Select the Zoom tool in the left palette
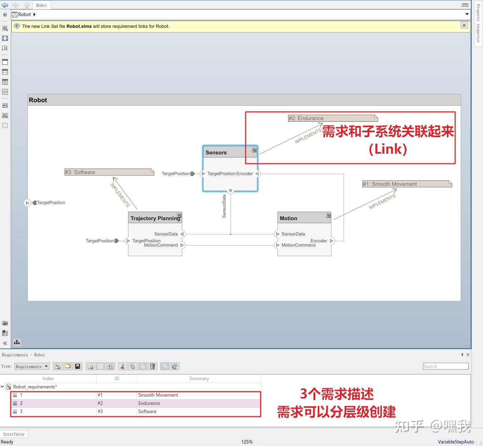This screenshot has height=446, width=483. [5, 28]
